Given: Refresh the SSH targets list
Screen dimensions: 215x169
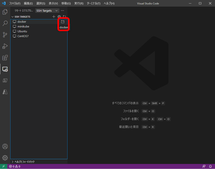Looking at the screenshot, I should coord(64,17).
